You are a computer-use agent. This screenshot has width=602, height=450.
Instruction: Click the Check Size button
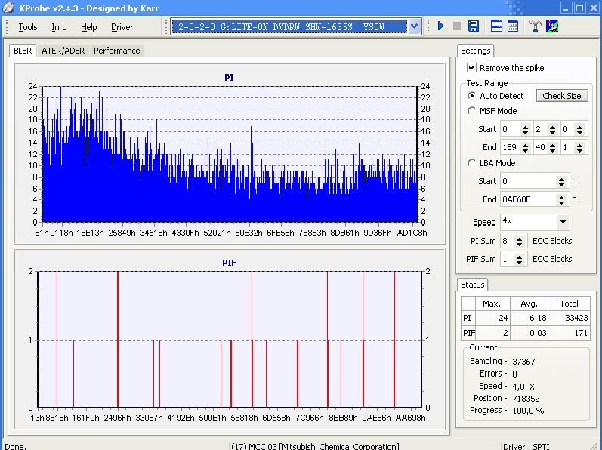coord(562,96)
